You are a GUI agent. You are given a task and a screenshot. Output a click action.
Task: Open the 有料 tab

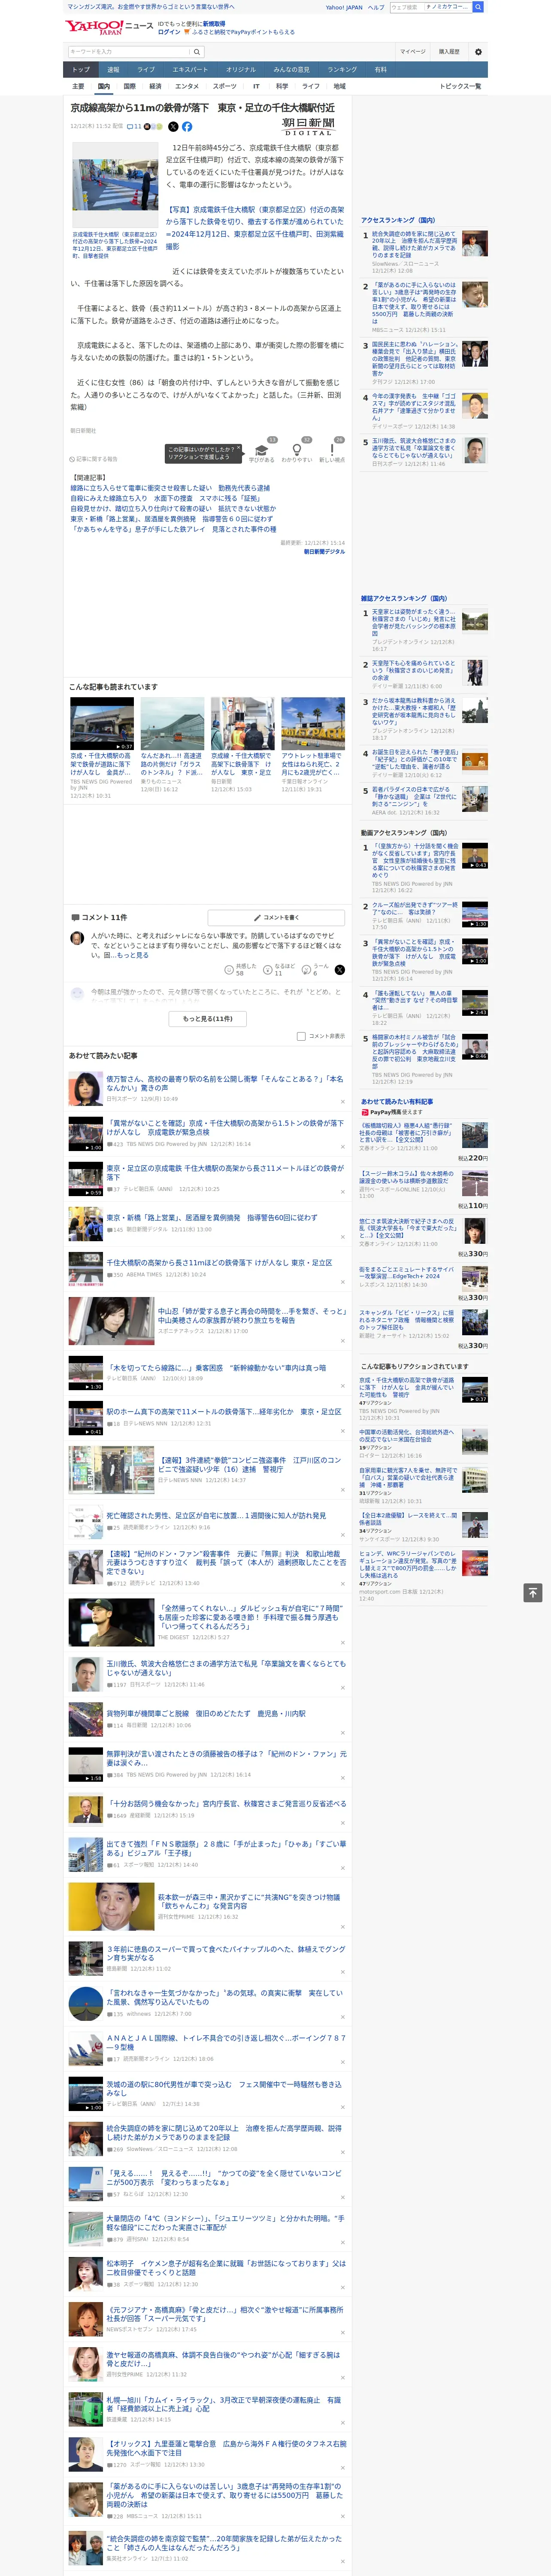[380, 70]
